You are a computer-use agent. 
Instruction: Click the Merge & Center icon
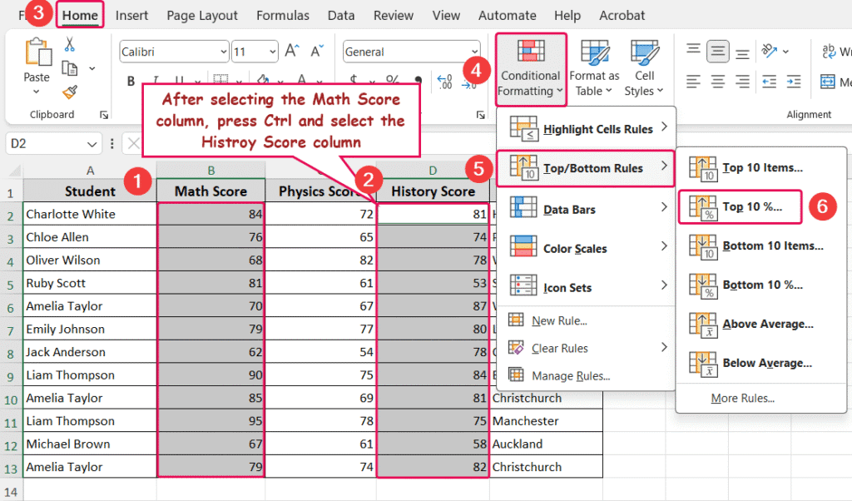(x=828, y=82)
